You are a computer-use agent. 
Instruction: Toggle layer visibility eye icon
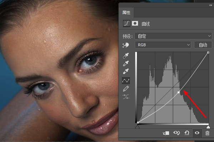coord(197,133)
